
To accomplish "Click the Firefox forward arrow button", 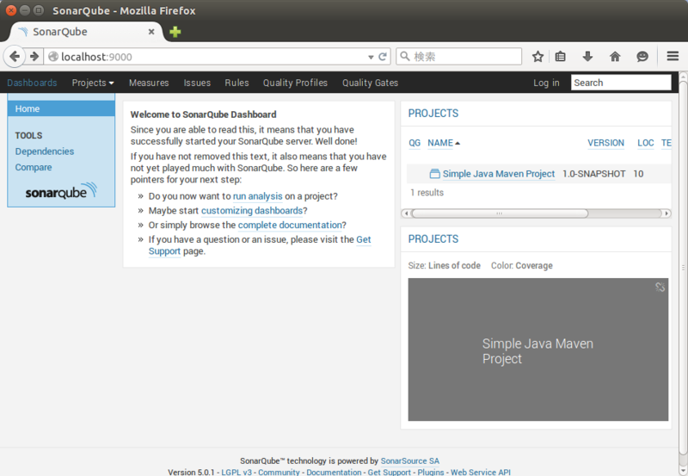I will pyautogui.click(x=34, y=57).
